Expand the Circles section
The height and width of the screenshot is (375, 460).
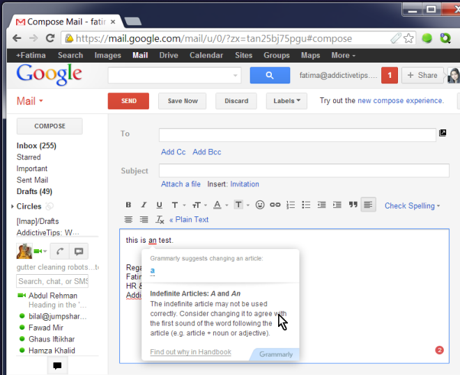click(12, 207)
